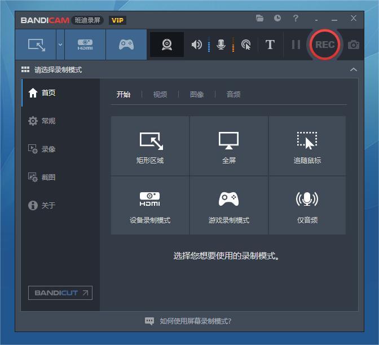The image size is (379, 345).
Task: Switch to HDMI device recording in toolbar
Action: tap(85, 45)
